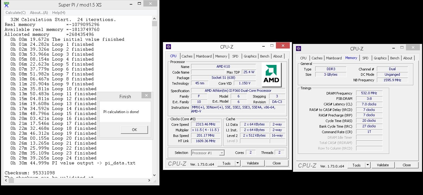This screenshot has height=195, width=423.
Task: Select the CPU tab in CPU window of CPU-Z
Action: 173,56
